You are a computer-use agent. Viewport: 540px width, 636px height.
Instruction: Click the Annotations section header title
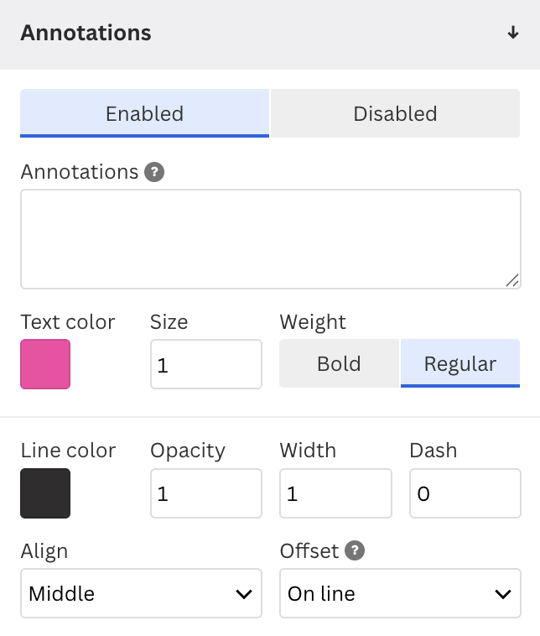86,33
